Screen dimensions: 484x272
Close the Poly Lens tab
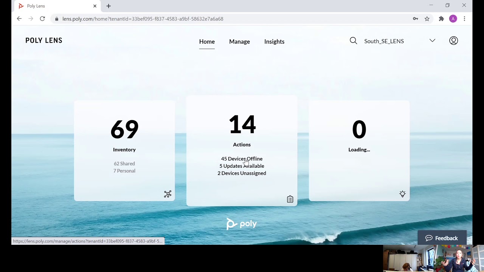click(95, 6)
